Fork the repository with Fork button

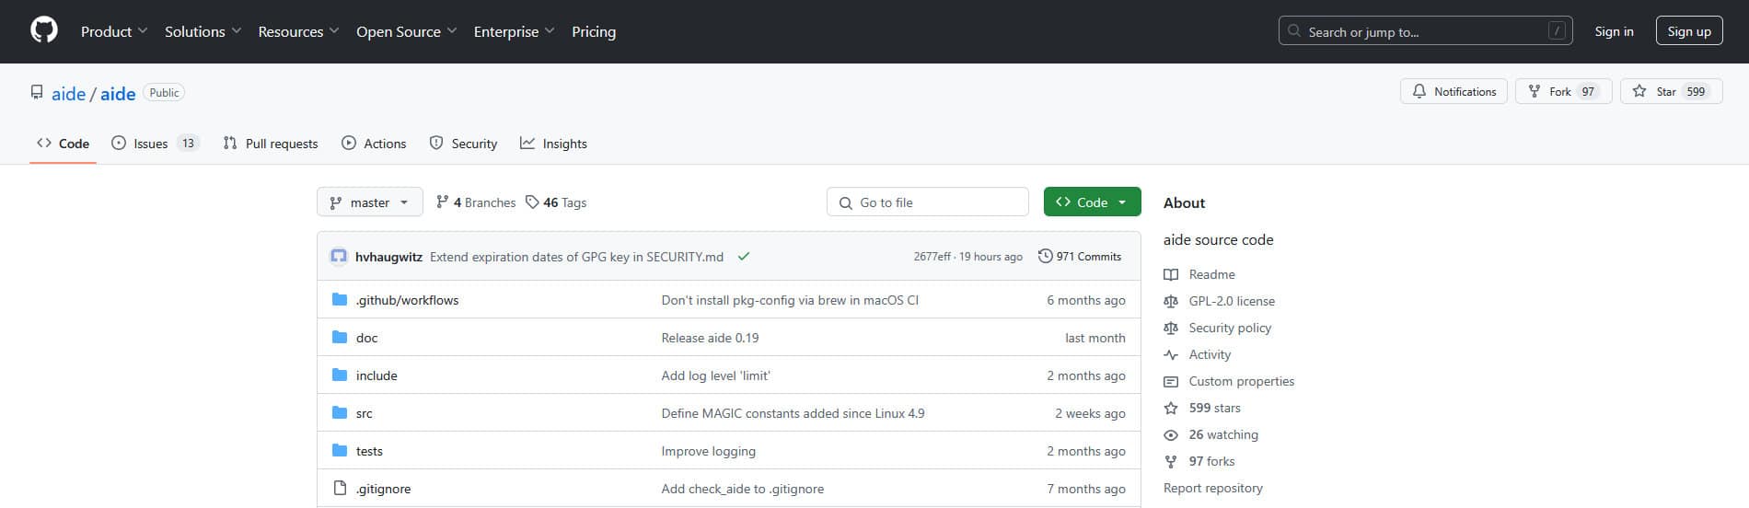click(x=1563, y=91)
